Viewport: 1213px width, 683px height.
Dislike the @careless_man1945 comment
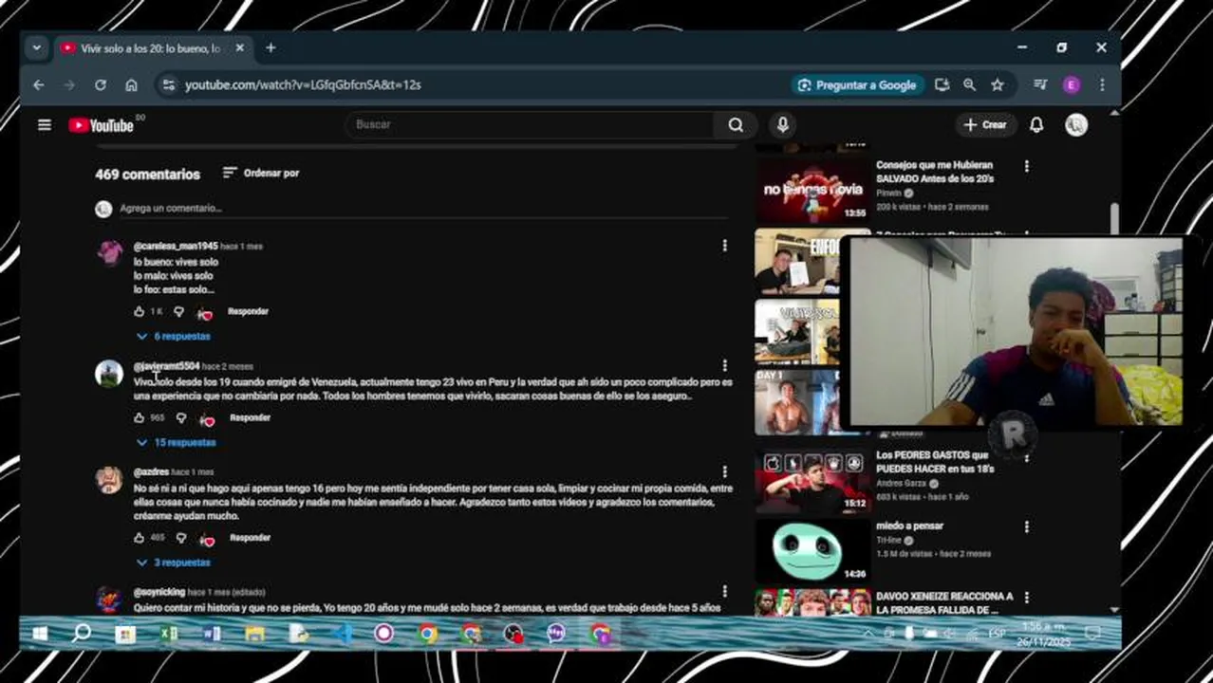pyautogui.click(x=178, y=311)
